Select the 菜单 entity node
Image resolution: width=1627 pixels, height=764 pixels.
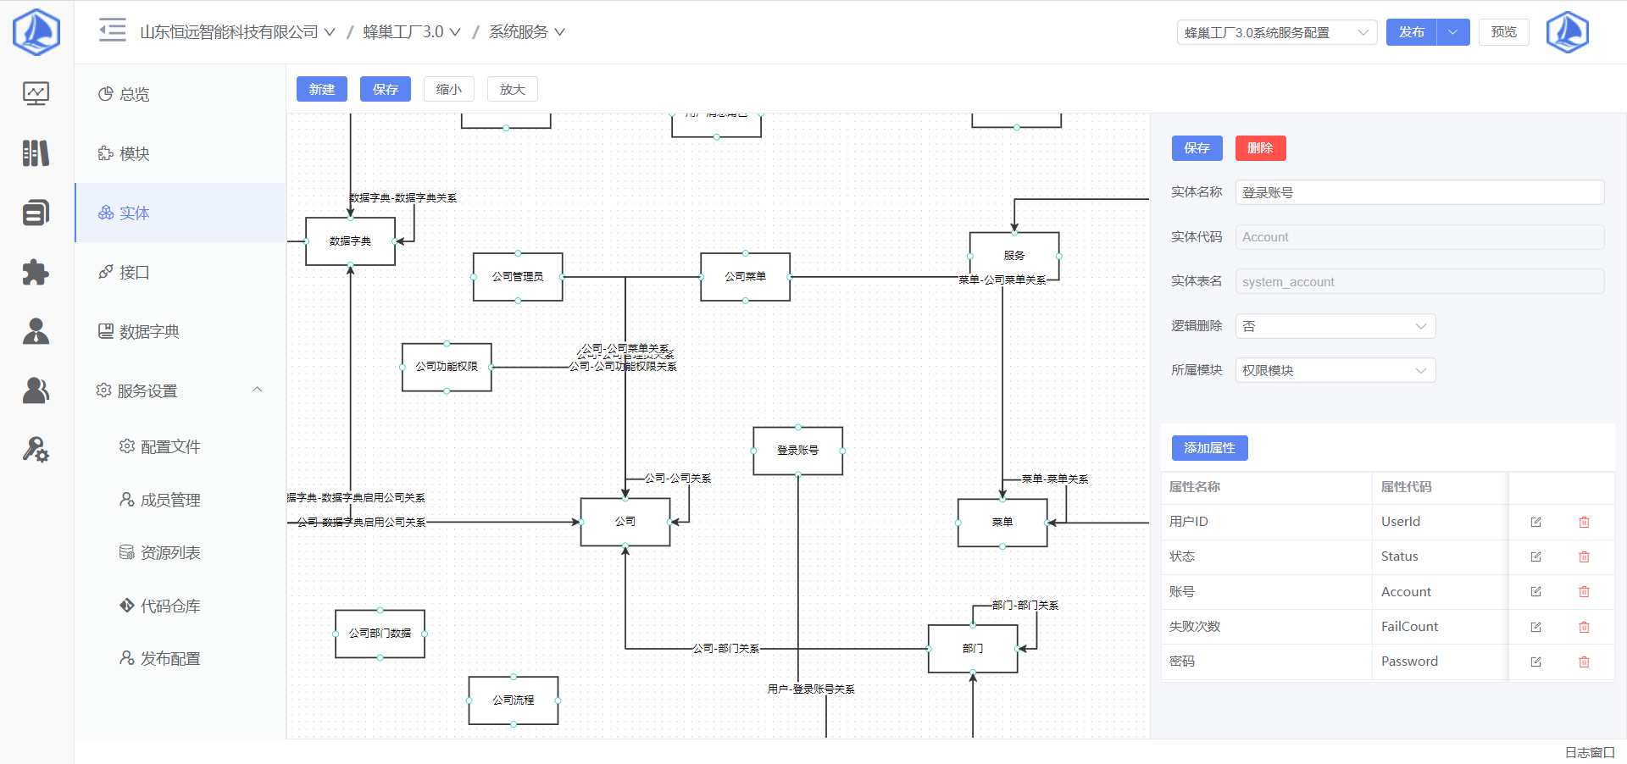[1002, 523]
